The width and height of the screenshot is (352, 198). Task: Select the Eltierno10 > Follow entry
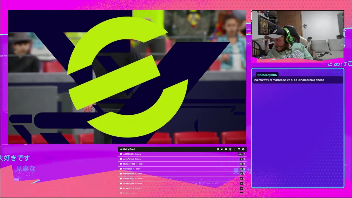click(x=182, y=189)
